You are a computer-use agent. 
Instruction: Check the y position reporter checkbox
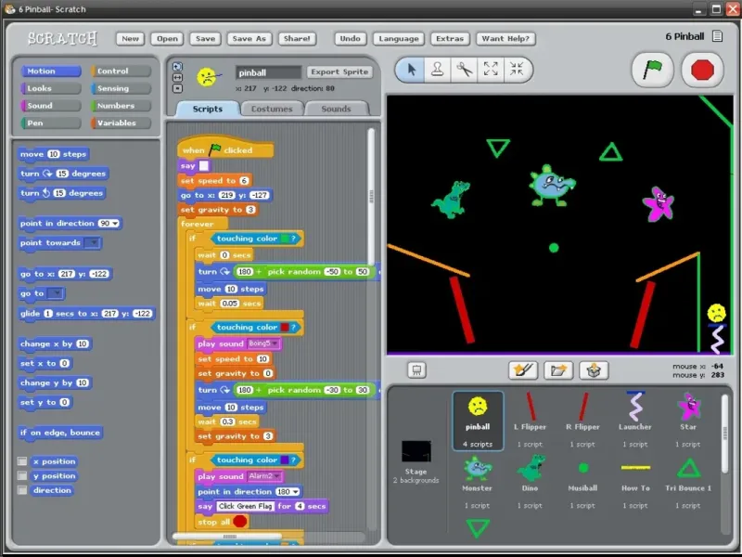21,475
